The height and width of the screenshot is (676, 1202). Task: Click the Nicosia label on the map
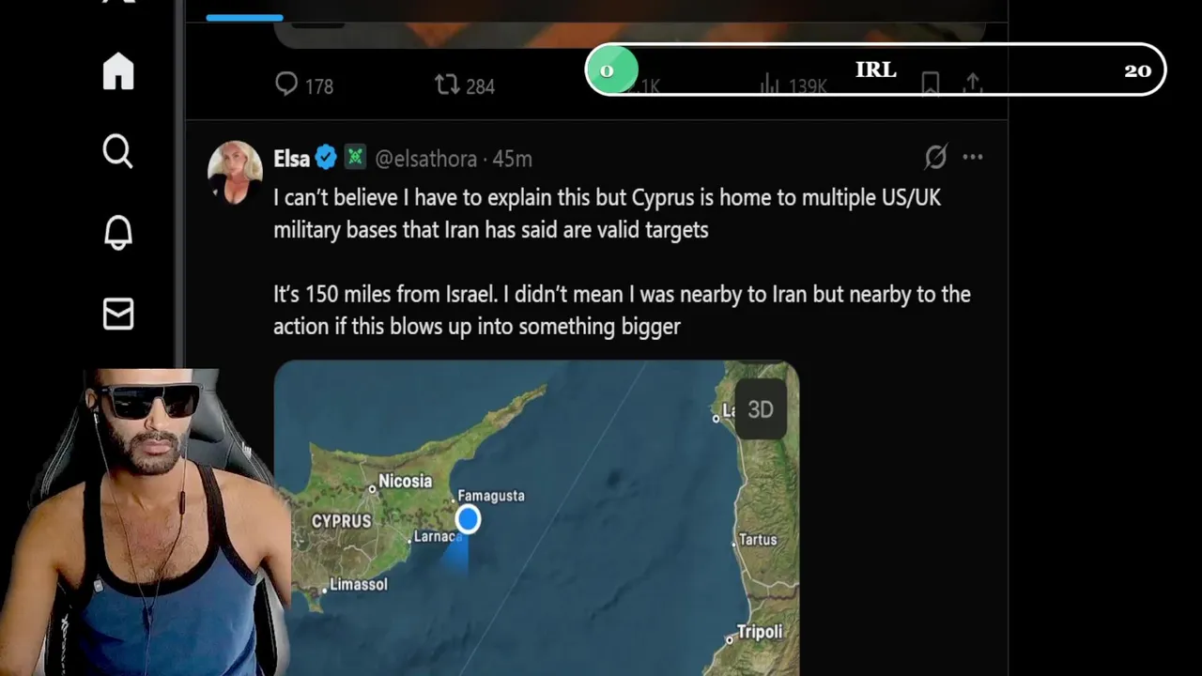pos(405,481)
